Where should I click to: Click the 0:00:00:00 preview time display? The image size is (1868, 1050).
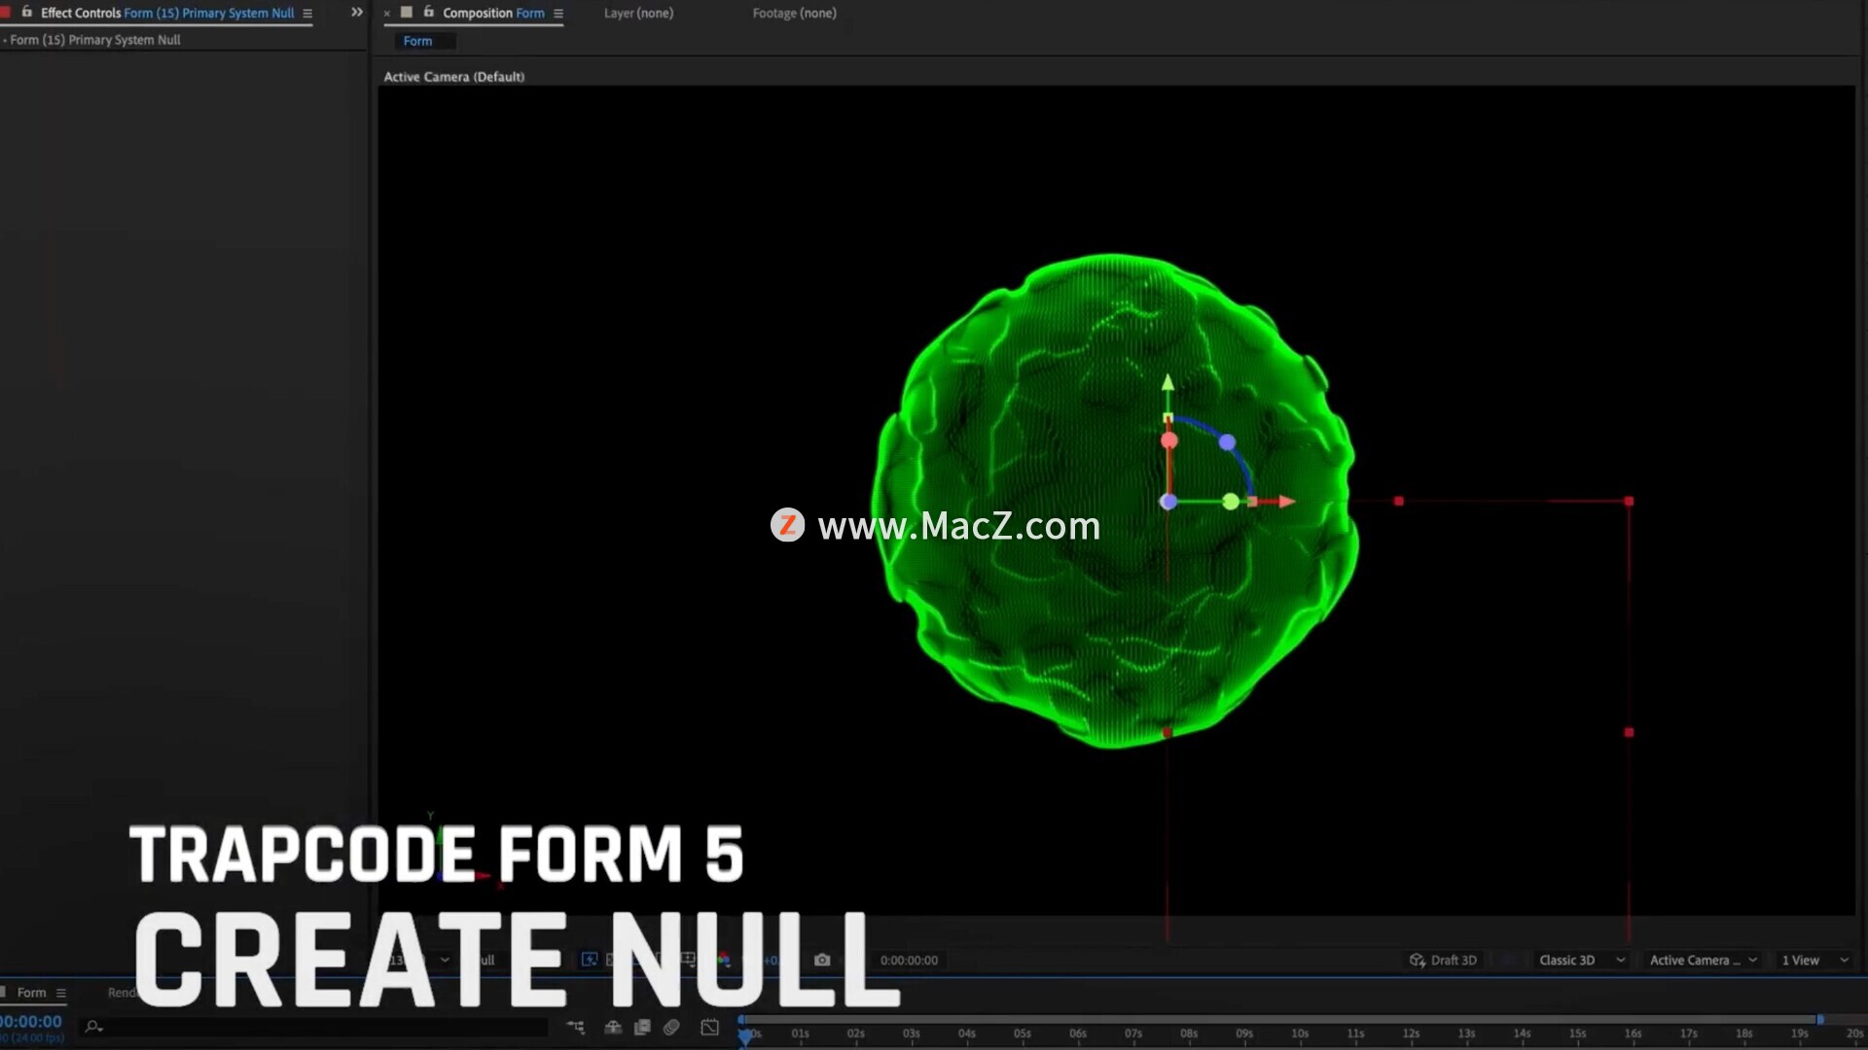point(909,961)
